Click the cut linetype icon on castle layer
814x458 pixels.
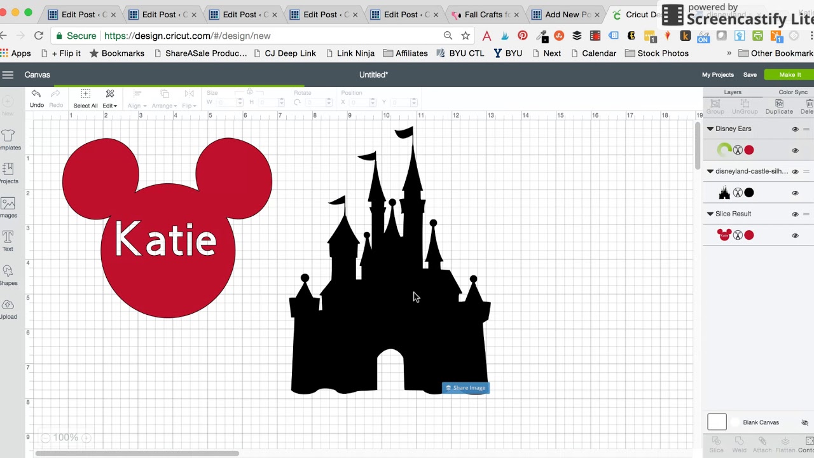[738, 193]
